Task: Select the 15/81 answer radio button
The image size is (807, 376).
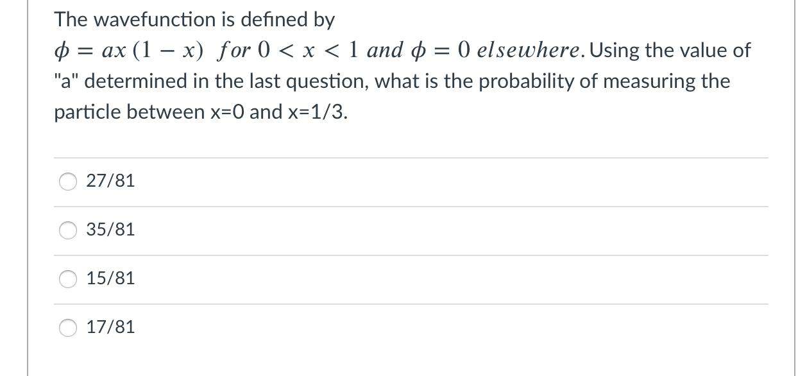Action: click(68, 279)
